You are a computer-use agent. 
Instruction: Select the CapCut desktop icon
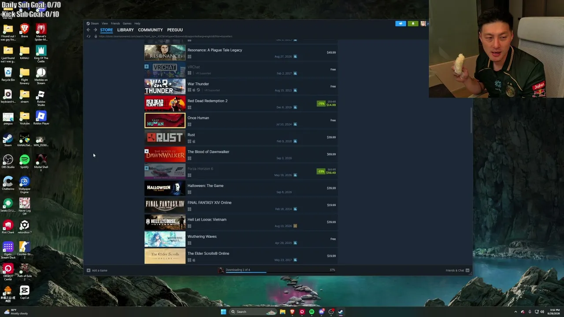(x=24, y=293)
